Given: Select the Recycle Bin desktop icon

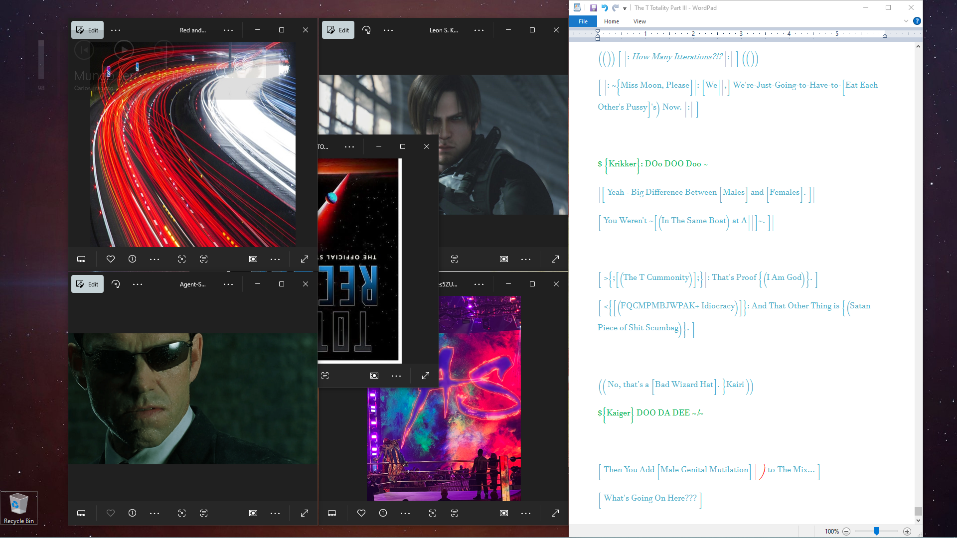Looking at the screenshot, I should click(19, 508).
